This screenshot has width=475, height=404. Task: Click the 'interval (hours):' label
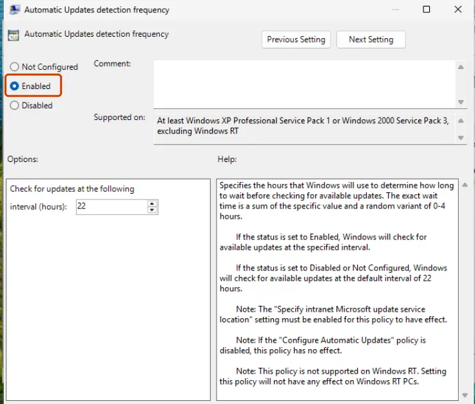(x=39, y=207)
